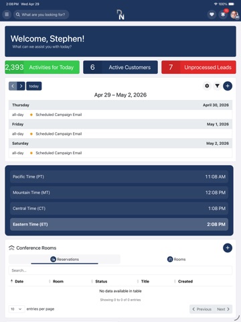Switch to the Rooms tab
The height and width of the screenshot is (322, 241).
[x=176, y=260]
